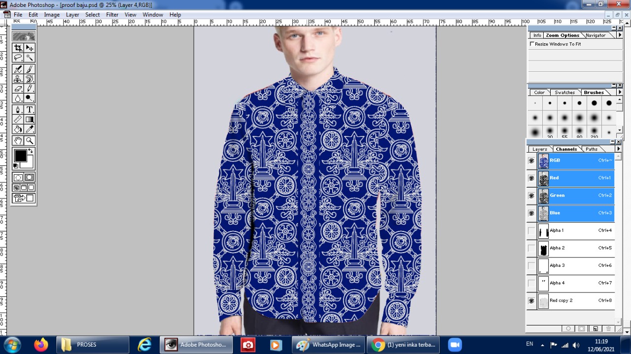Hide the Red channel eye icon
The image size is (631, 354).
(x=531, y=178)
